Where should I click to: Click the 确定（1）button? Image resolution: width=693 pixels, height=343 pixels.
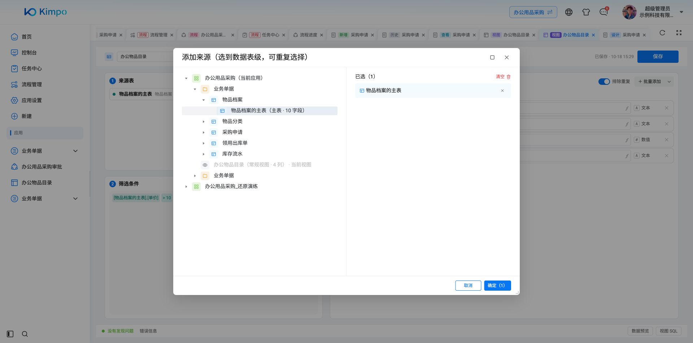(497, 286)
